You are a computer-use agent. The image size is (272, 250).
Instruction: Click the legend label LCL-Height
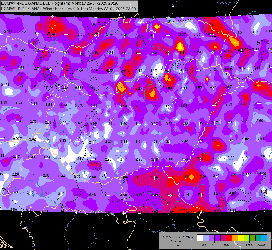(x=178, y=241)
